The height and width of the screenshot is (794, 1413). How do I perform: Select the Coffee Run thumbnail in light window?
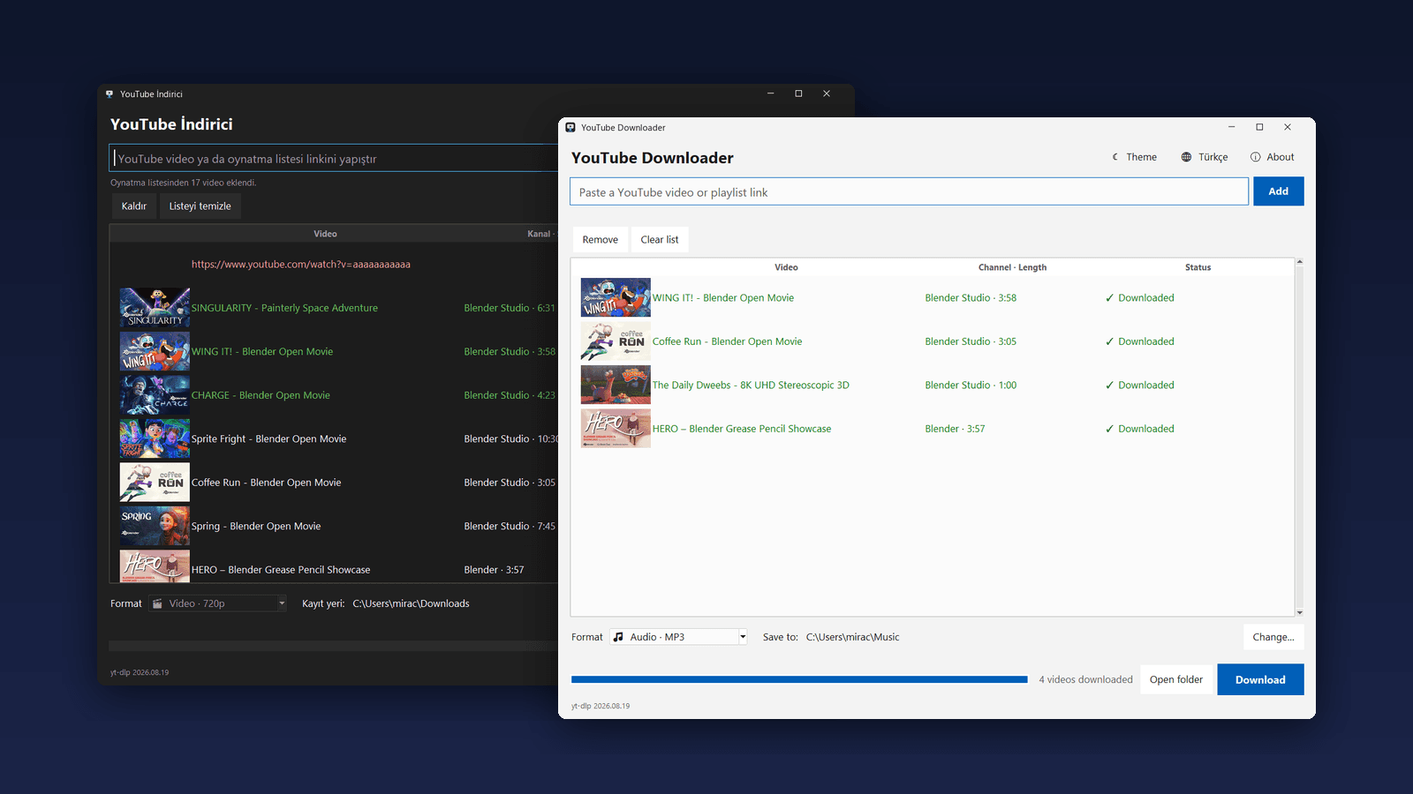click(x=616, y=341)
